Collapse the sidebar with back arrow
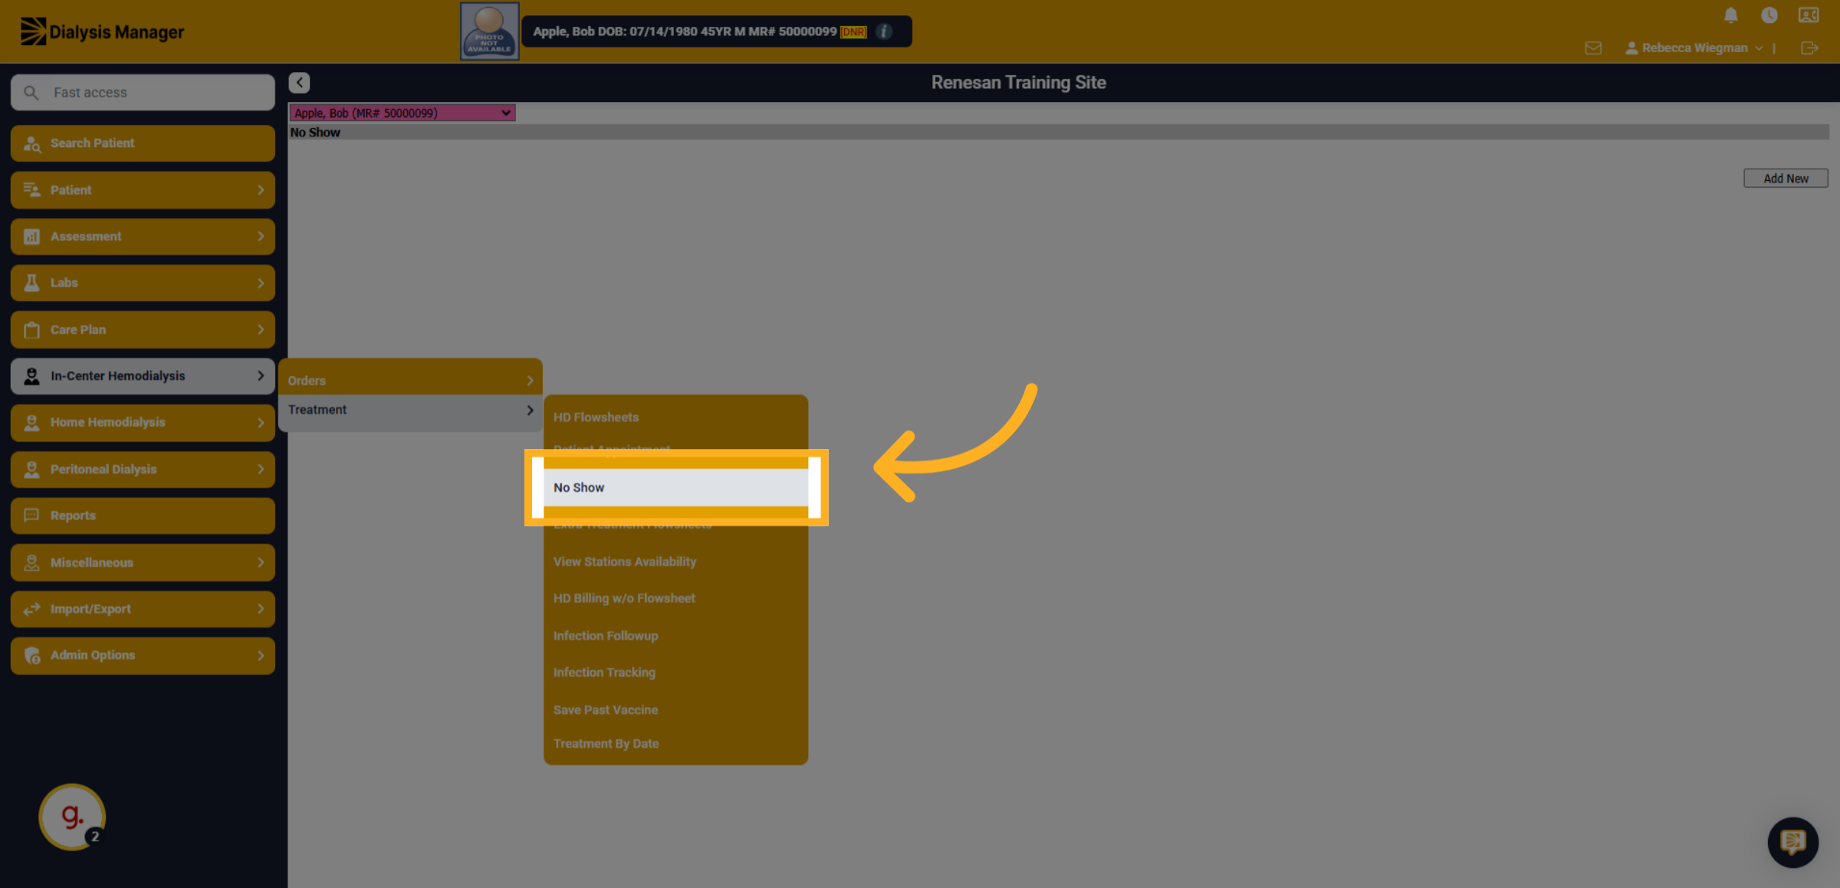Image resolution: width=1840 pixels, height=888 pixels. [299, 83]
